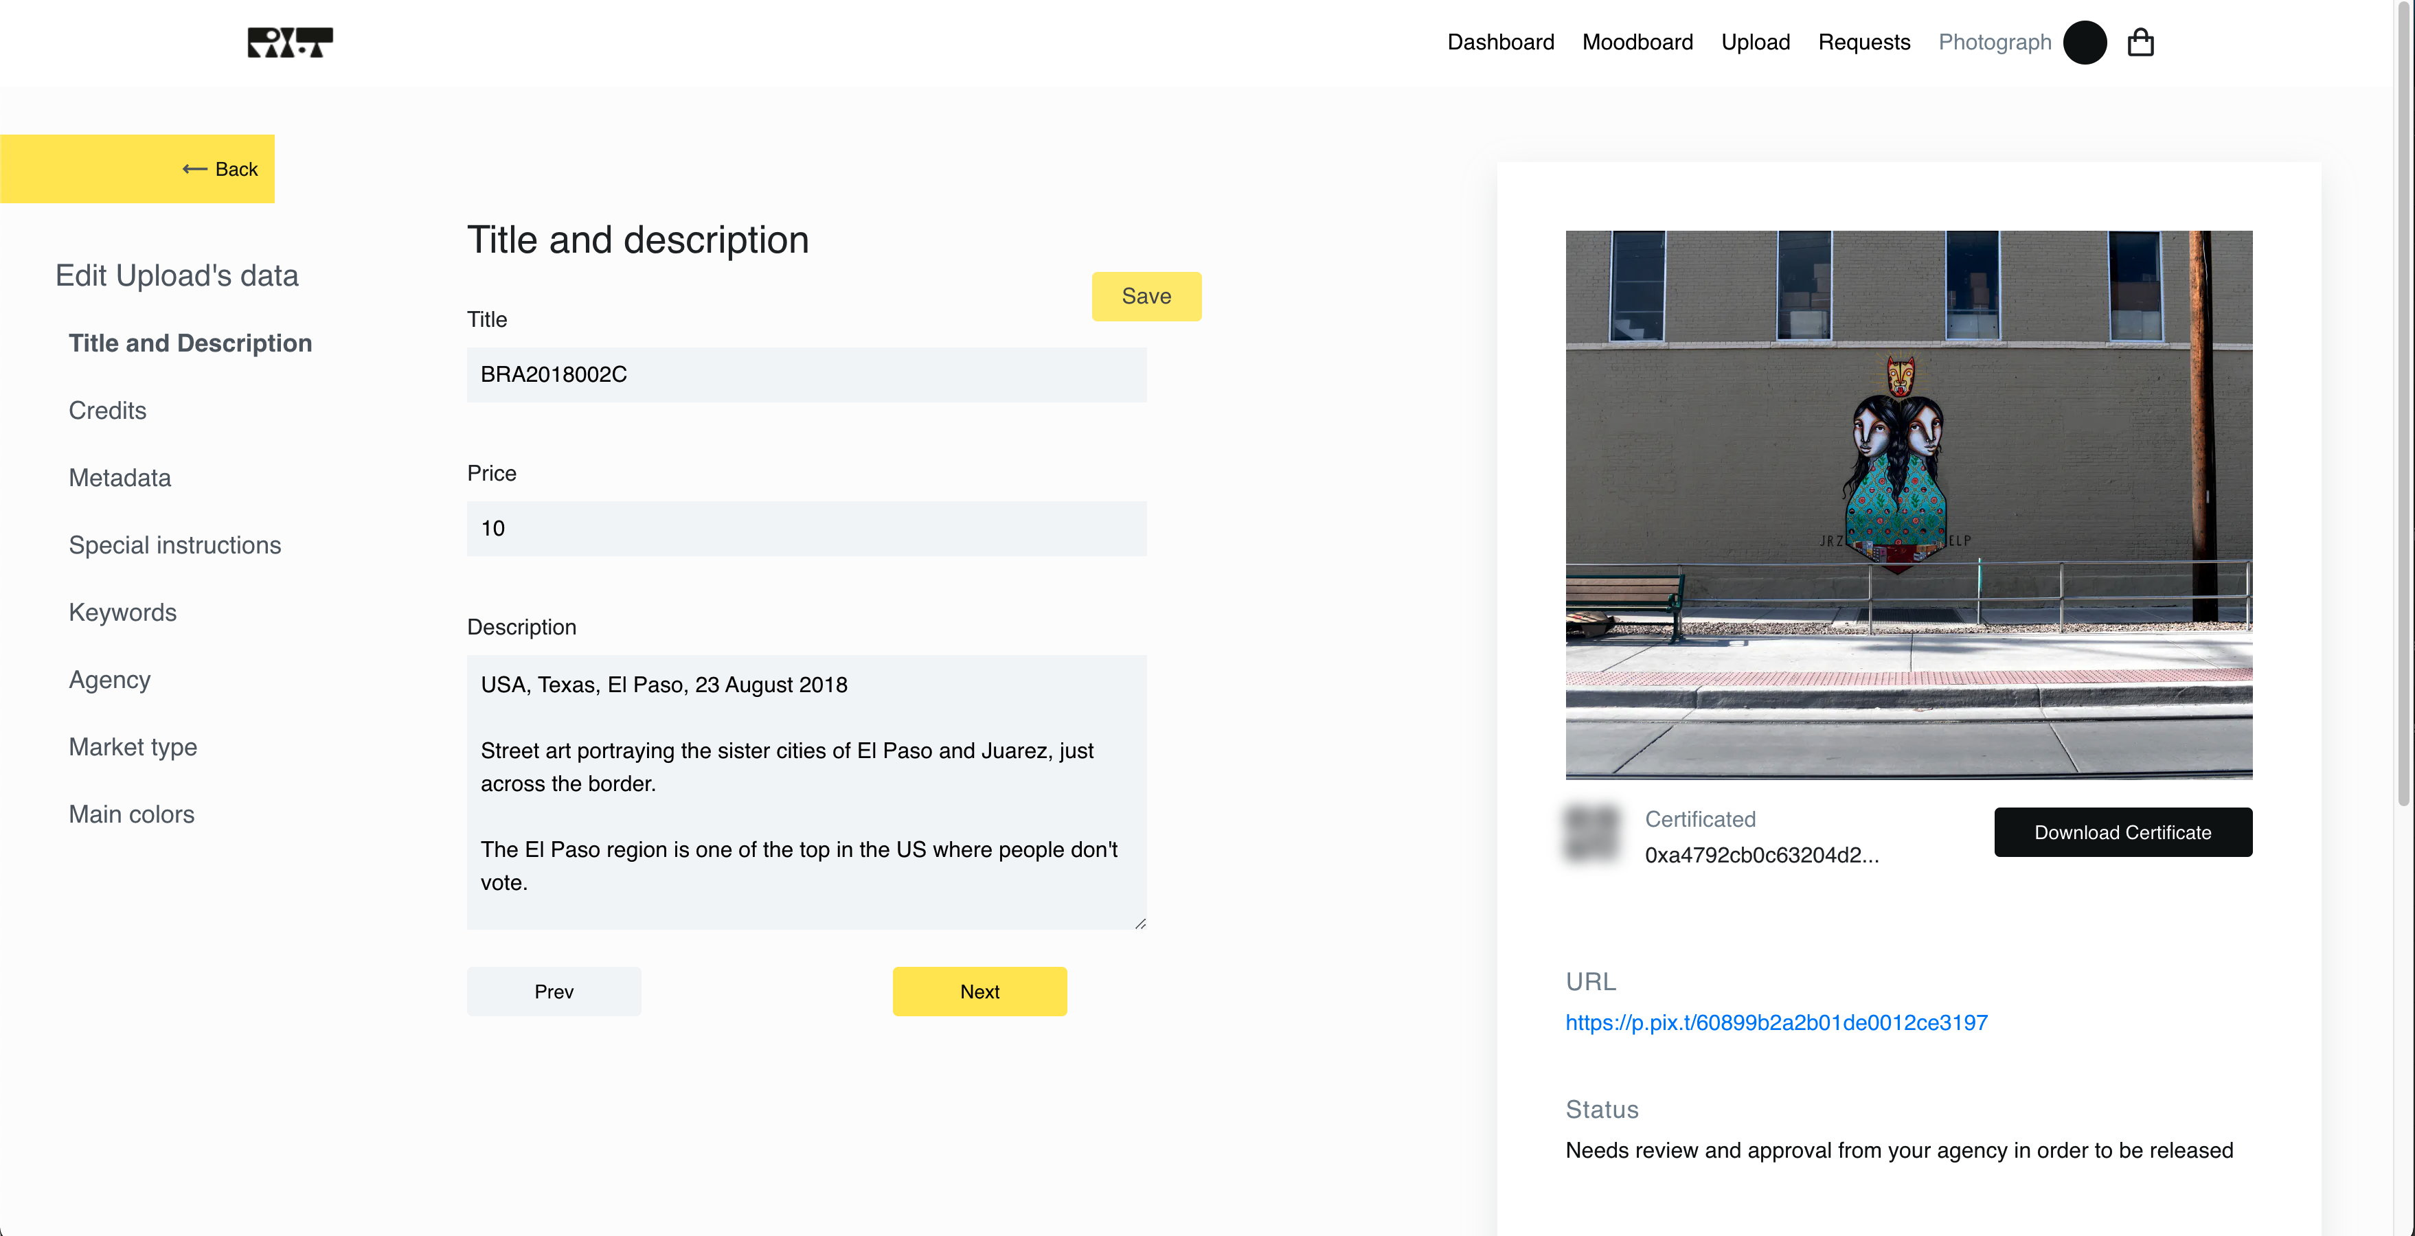Download the certificate
The height and width of the screenshot is (1236, 2415).
click(x=2122, y=832)
